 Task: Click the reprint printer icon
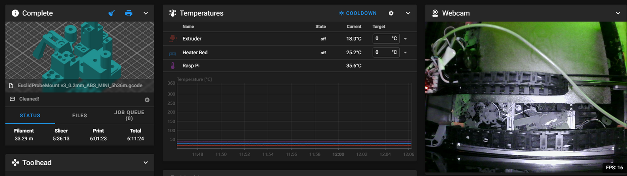tap(129, 13)
